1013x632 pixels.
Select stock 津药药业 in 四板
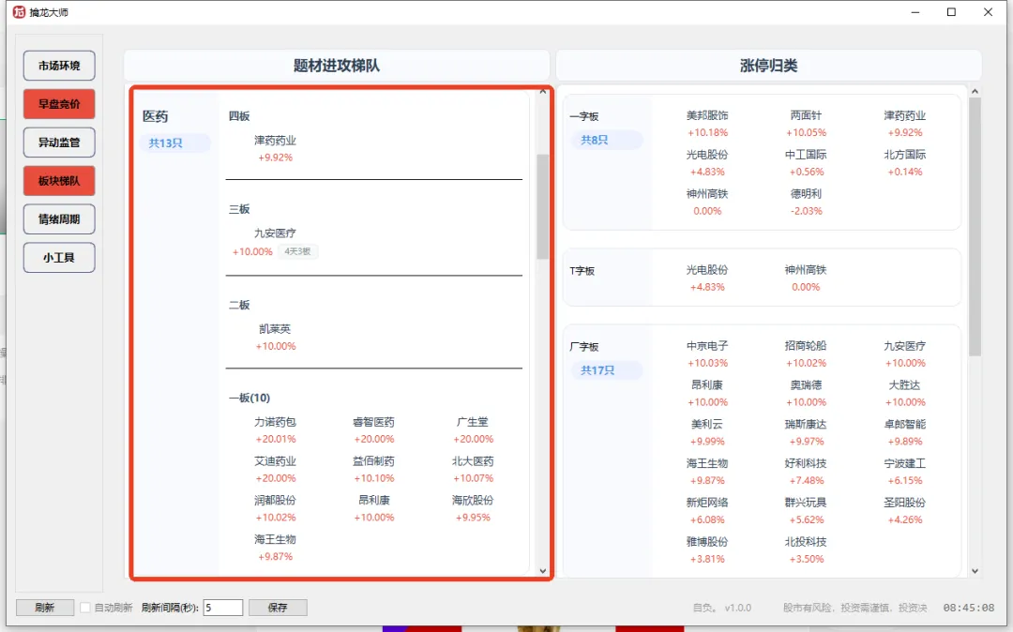pos(275,140)
